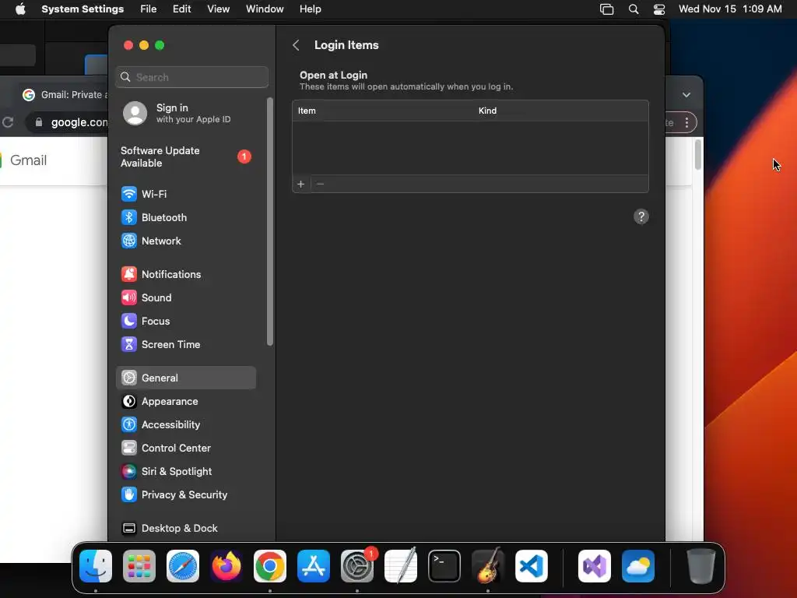Open the Edit menu
Viewport: 797px width, 598px height.
(181, 9)
